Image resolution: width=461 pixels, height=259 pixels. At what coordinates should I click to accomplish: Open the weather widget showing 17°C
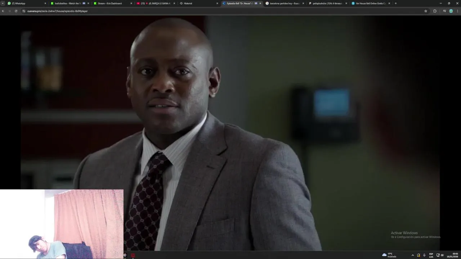point(389,255)
